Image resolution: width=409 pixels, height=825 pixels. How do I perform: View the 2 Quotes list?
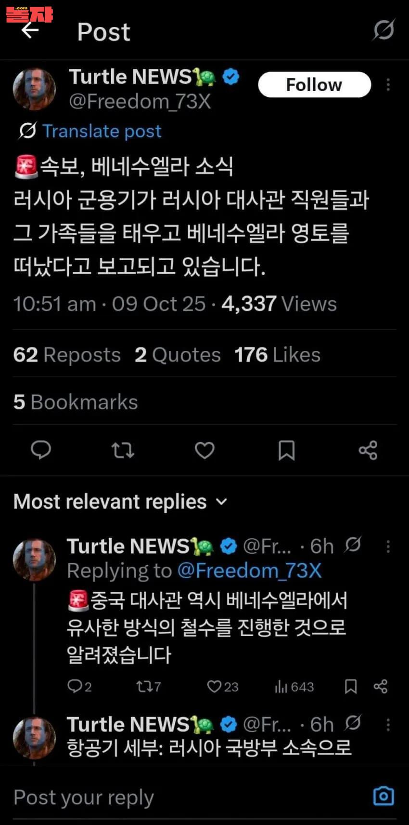[178, 355]
